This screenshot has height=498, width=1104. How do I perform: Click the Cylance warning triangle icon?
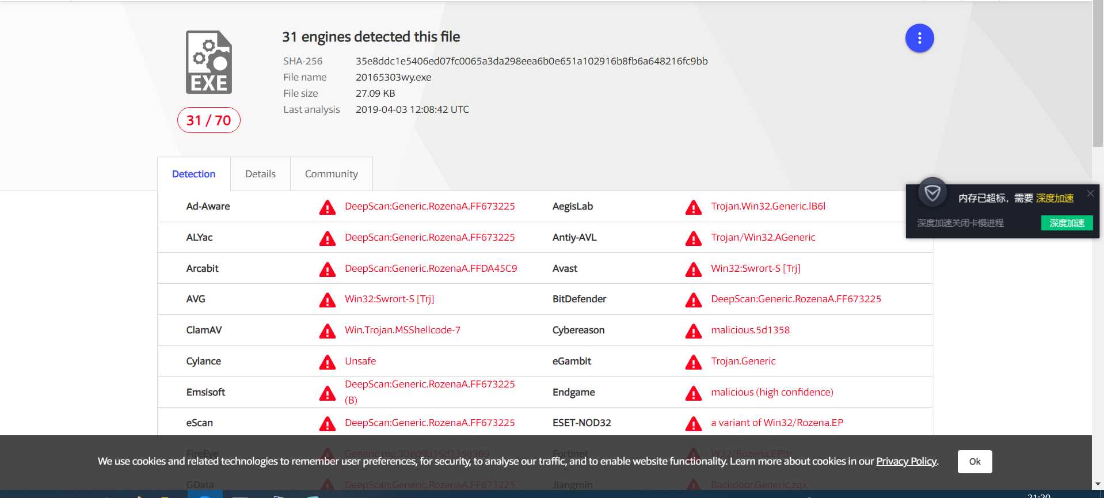click(x=328, y=362)
